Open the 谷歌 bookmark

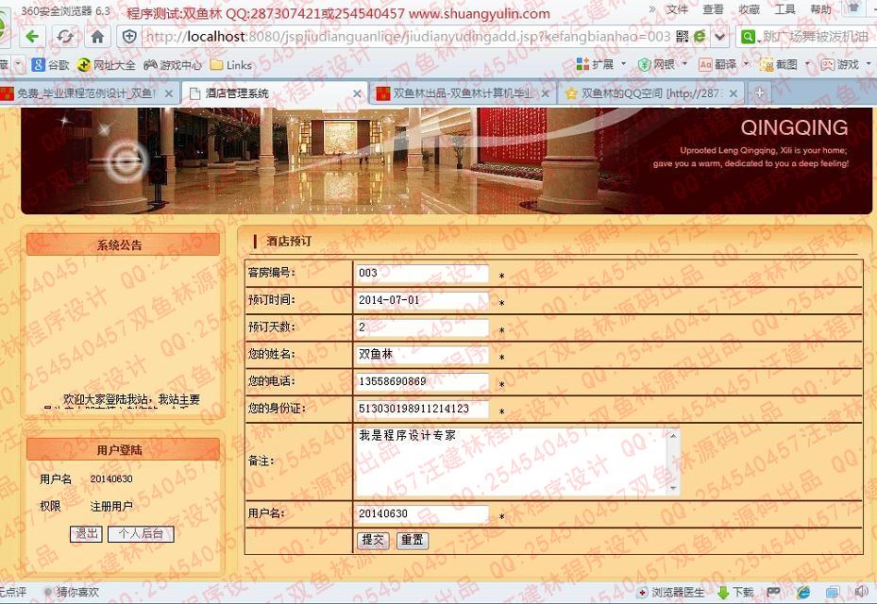point(50,65)
